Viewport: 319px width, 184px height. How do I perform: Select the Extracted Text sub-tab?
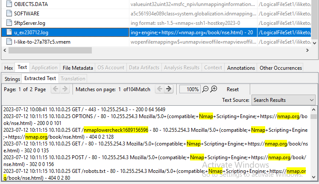40,78
